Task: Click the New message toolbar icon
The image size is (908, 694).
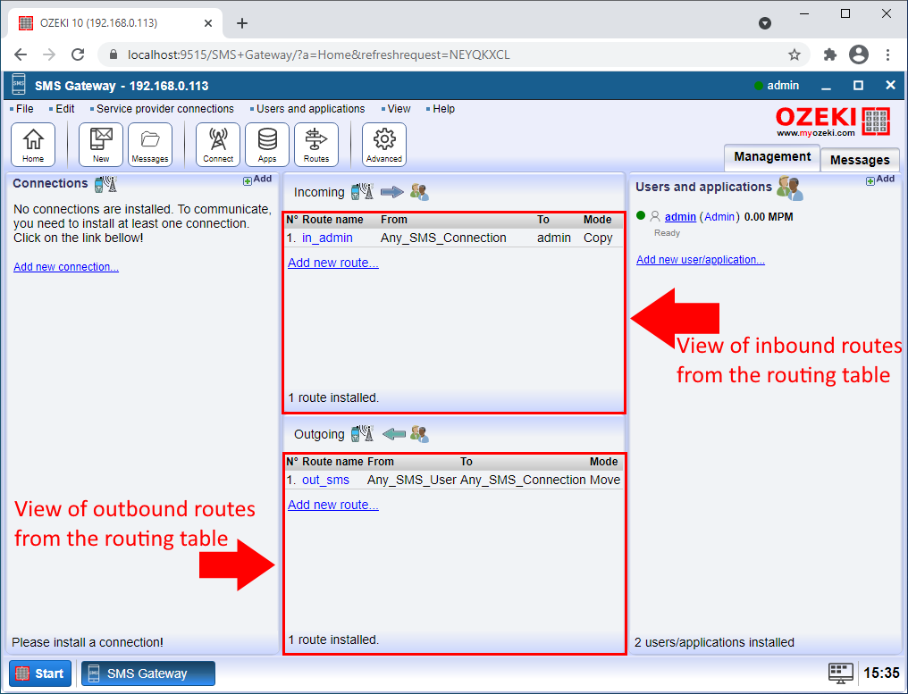Action: tap(101, 145)
